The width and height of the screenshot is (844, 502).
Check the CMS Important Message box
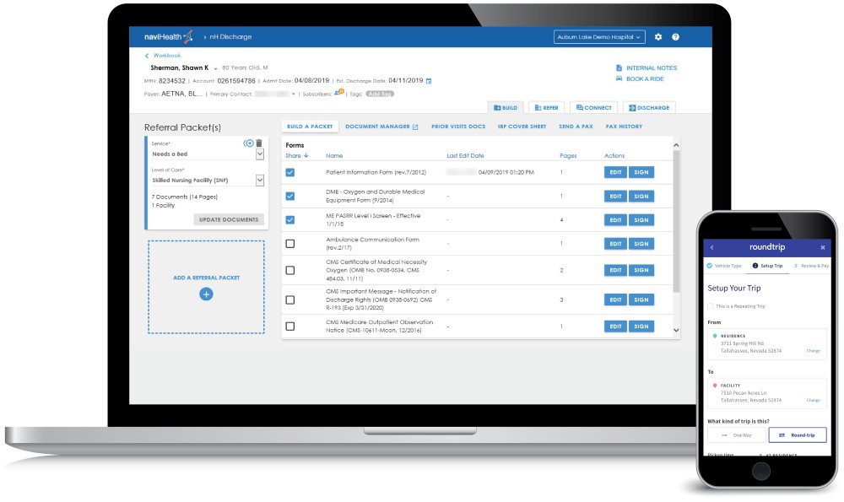coord(290,300)
